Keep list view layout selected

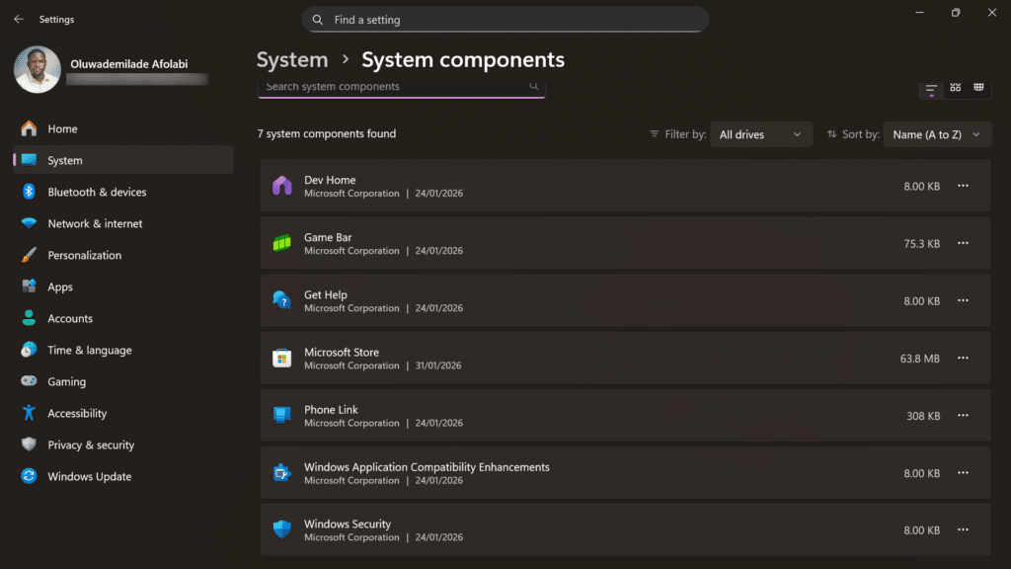coord(931,87)
